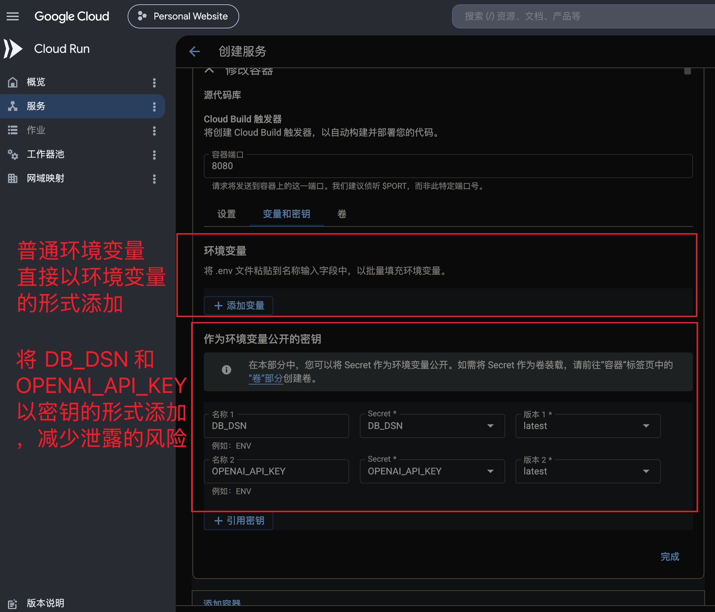
Task: Open the Secret dropdown showing DB_DSN
Action: point(432,426)
